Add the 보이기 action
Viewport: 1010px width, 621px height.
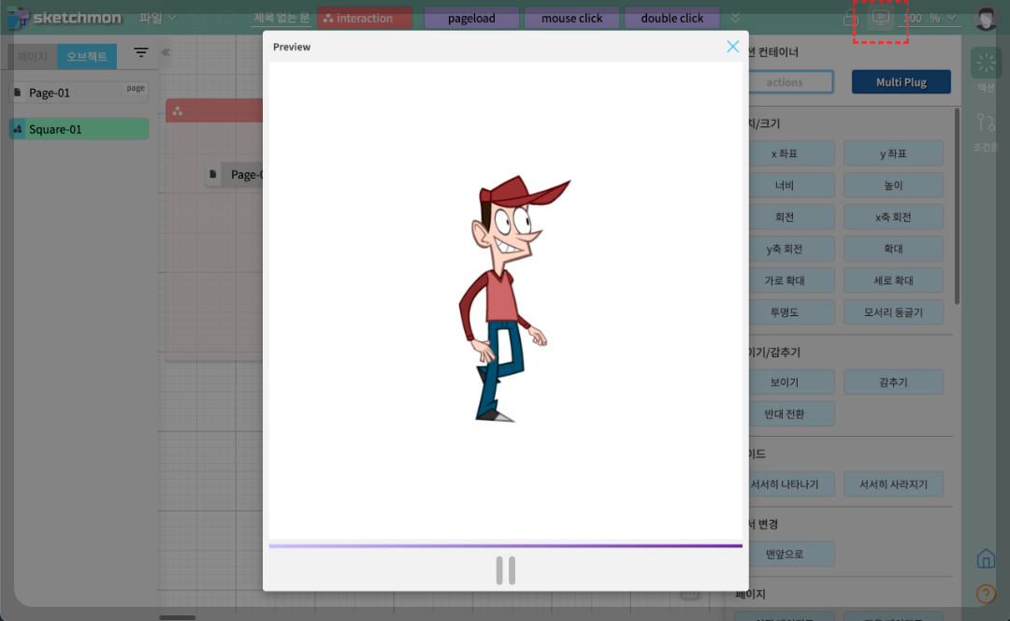click(x=792, y=382)
